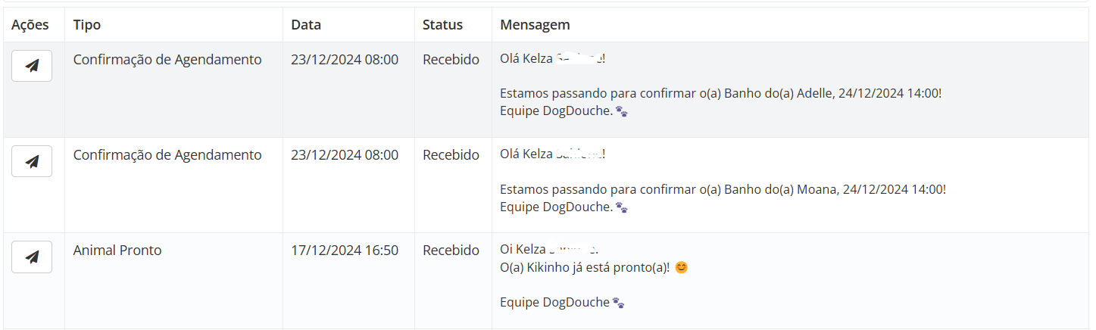Viewport: 1096px width, 330px height.
Task: Select the Mensagem column header
Action: pyautogui.click(x=535, y=25)
